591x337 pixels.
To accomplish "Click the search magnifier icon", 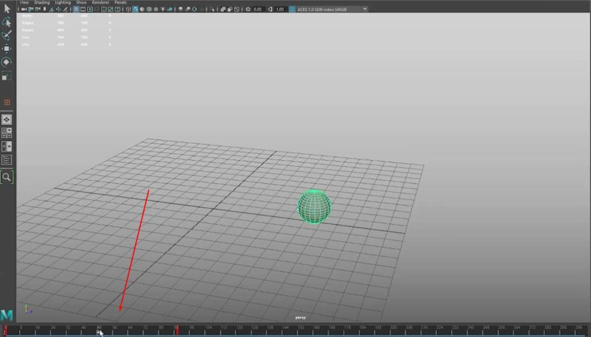I will [x=7, y=177].
